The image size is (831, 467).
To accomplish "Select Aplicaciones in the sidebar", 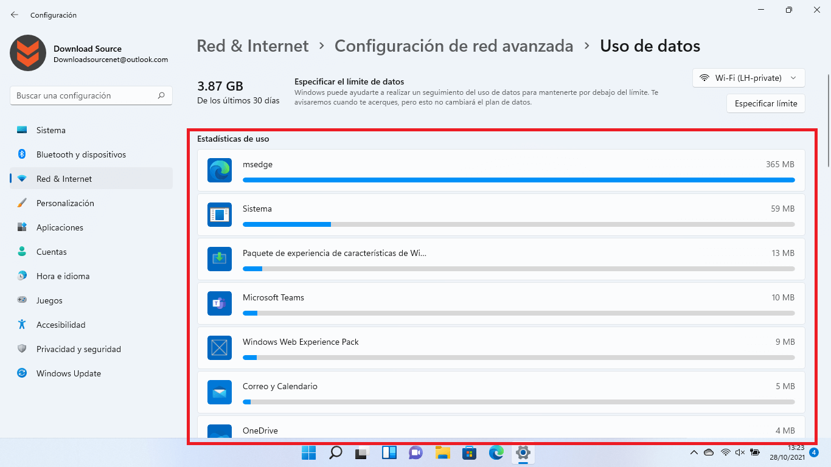I will 91,227.
